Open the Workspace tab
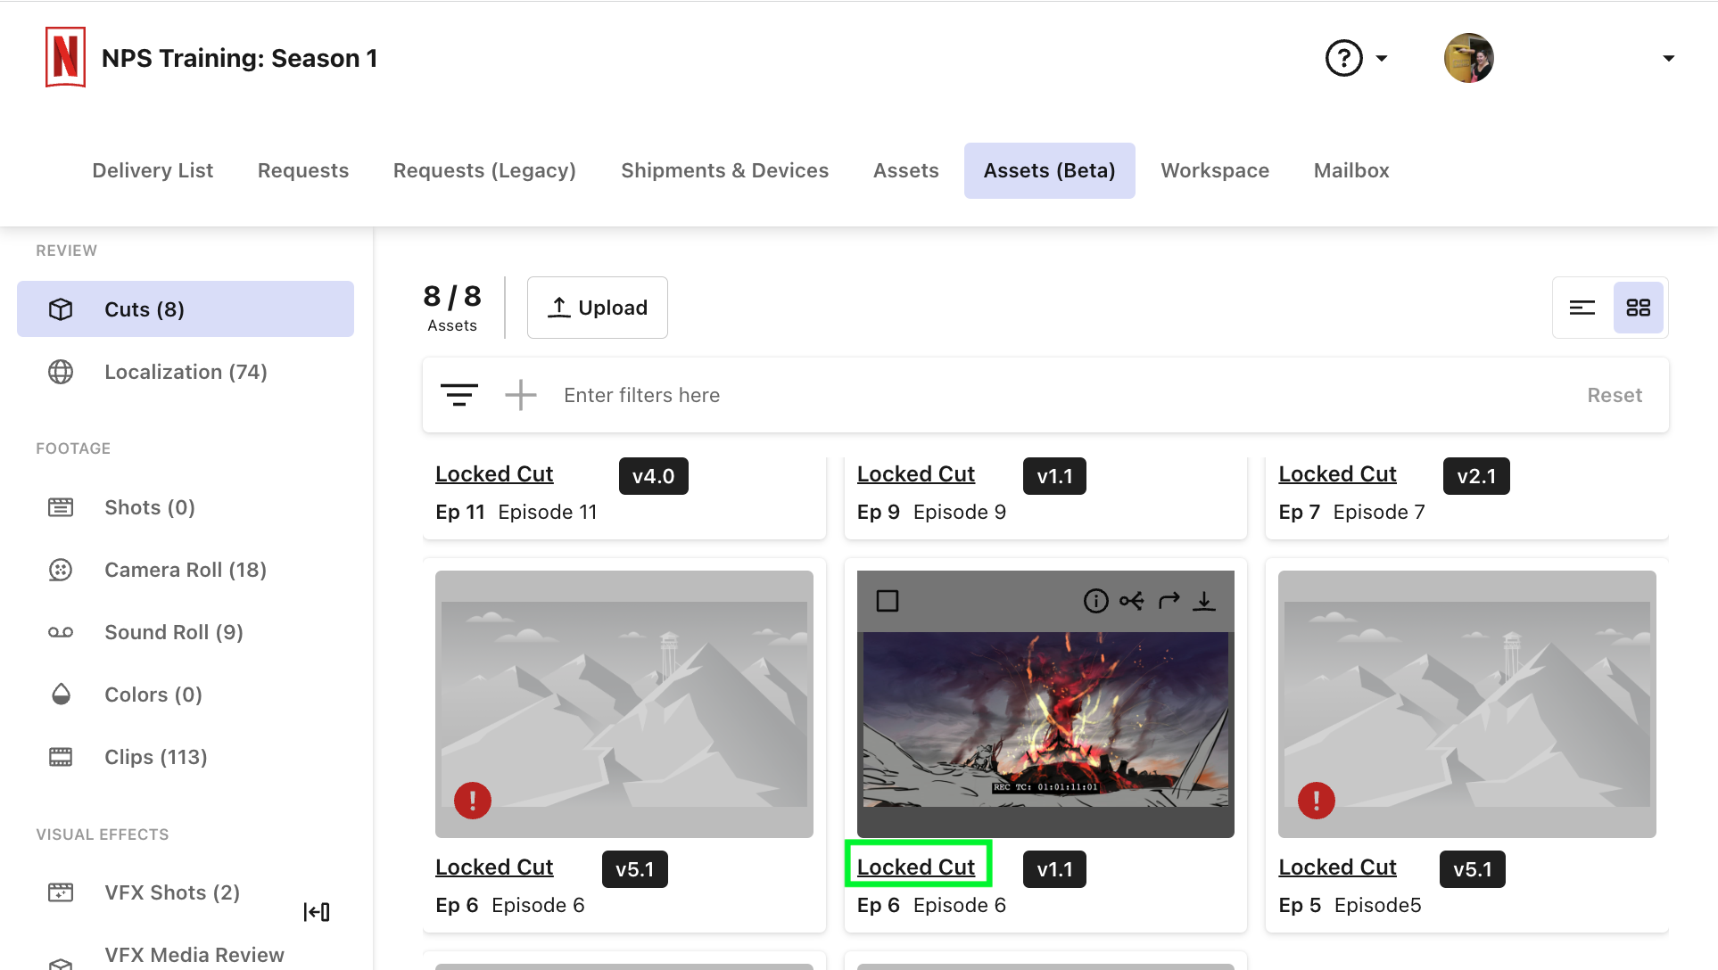Viewport: 1718px width, 970px height. [x=1214, y=170]
